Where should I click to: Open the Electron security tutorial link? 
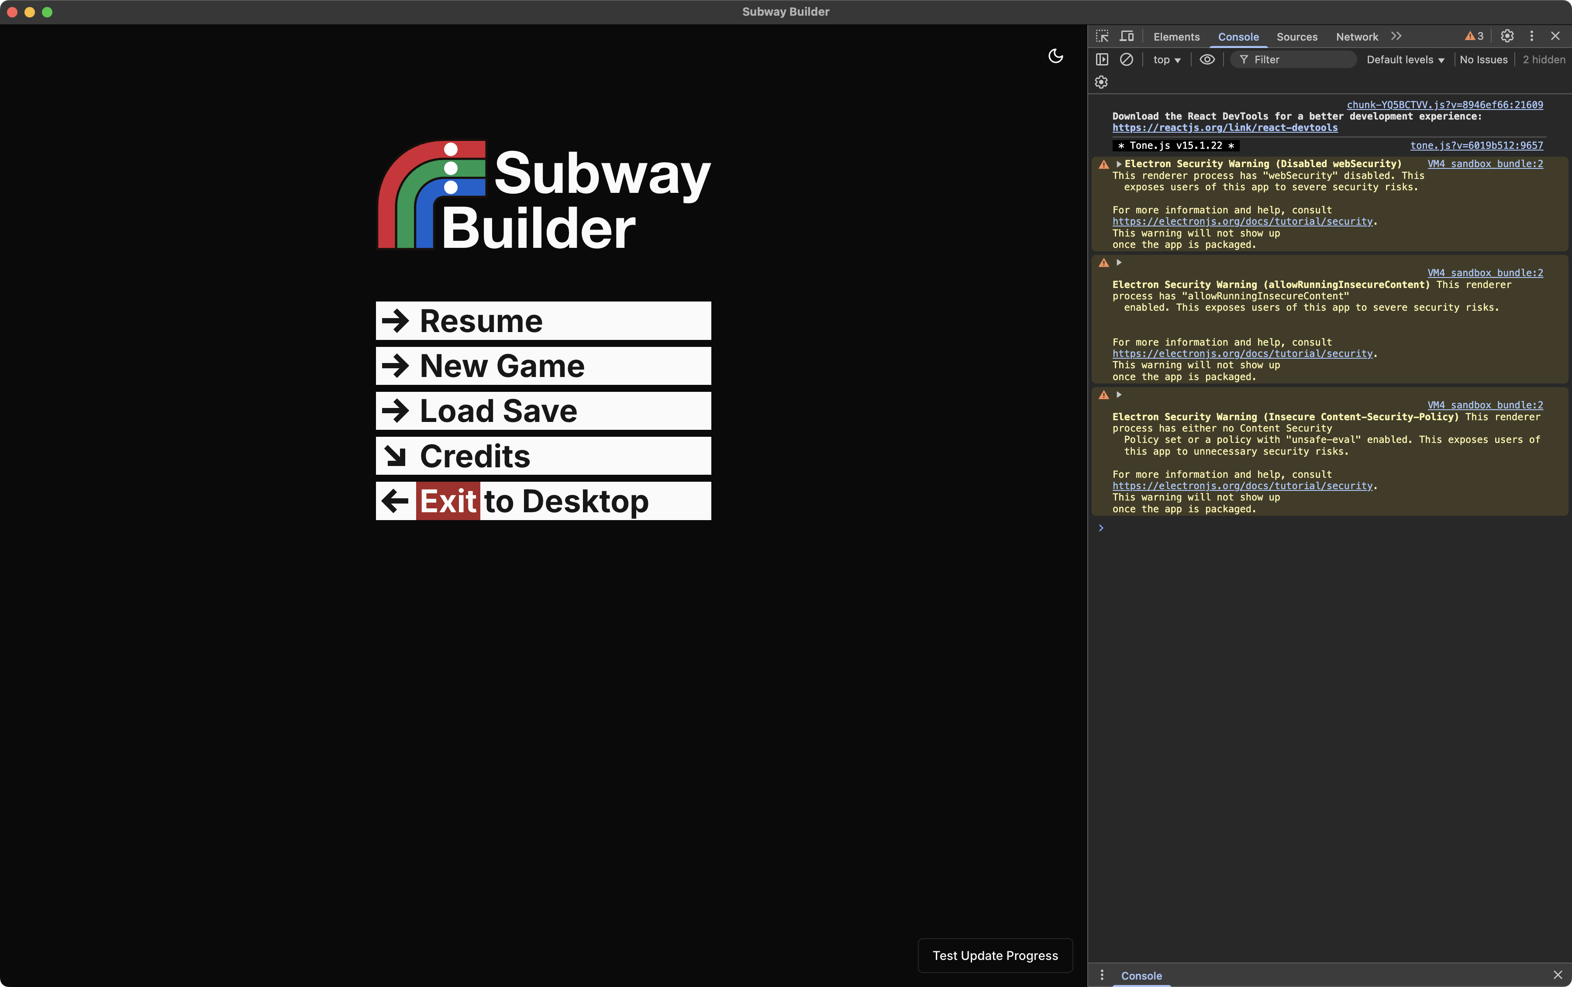1242,221
